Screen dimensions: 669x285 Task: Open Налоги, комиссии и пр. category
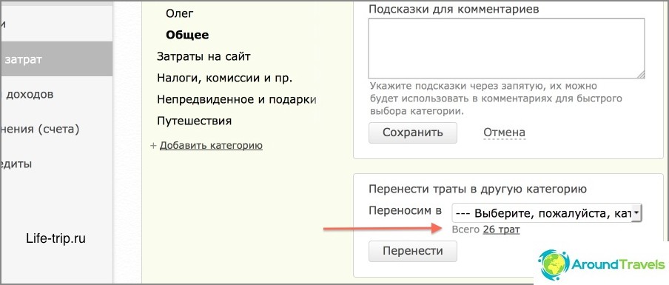point(224,78)
